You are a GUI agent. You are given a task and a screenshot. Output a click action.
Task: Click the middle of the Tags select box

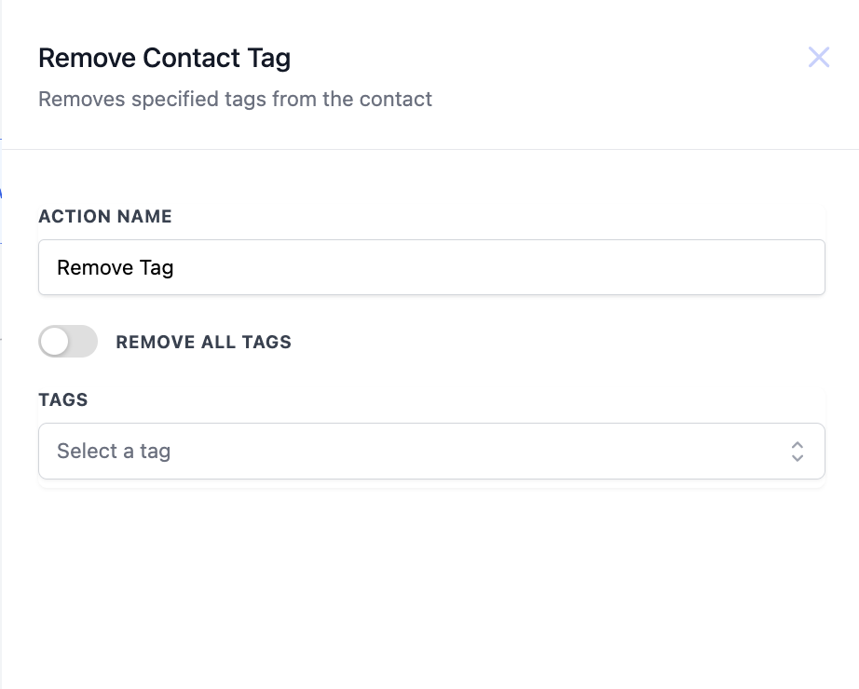[x=431, y=451]
